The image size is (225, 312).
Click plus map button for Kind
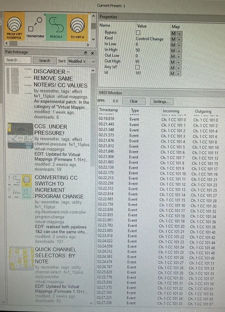click(x=179, y=39)
